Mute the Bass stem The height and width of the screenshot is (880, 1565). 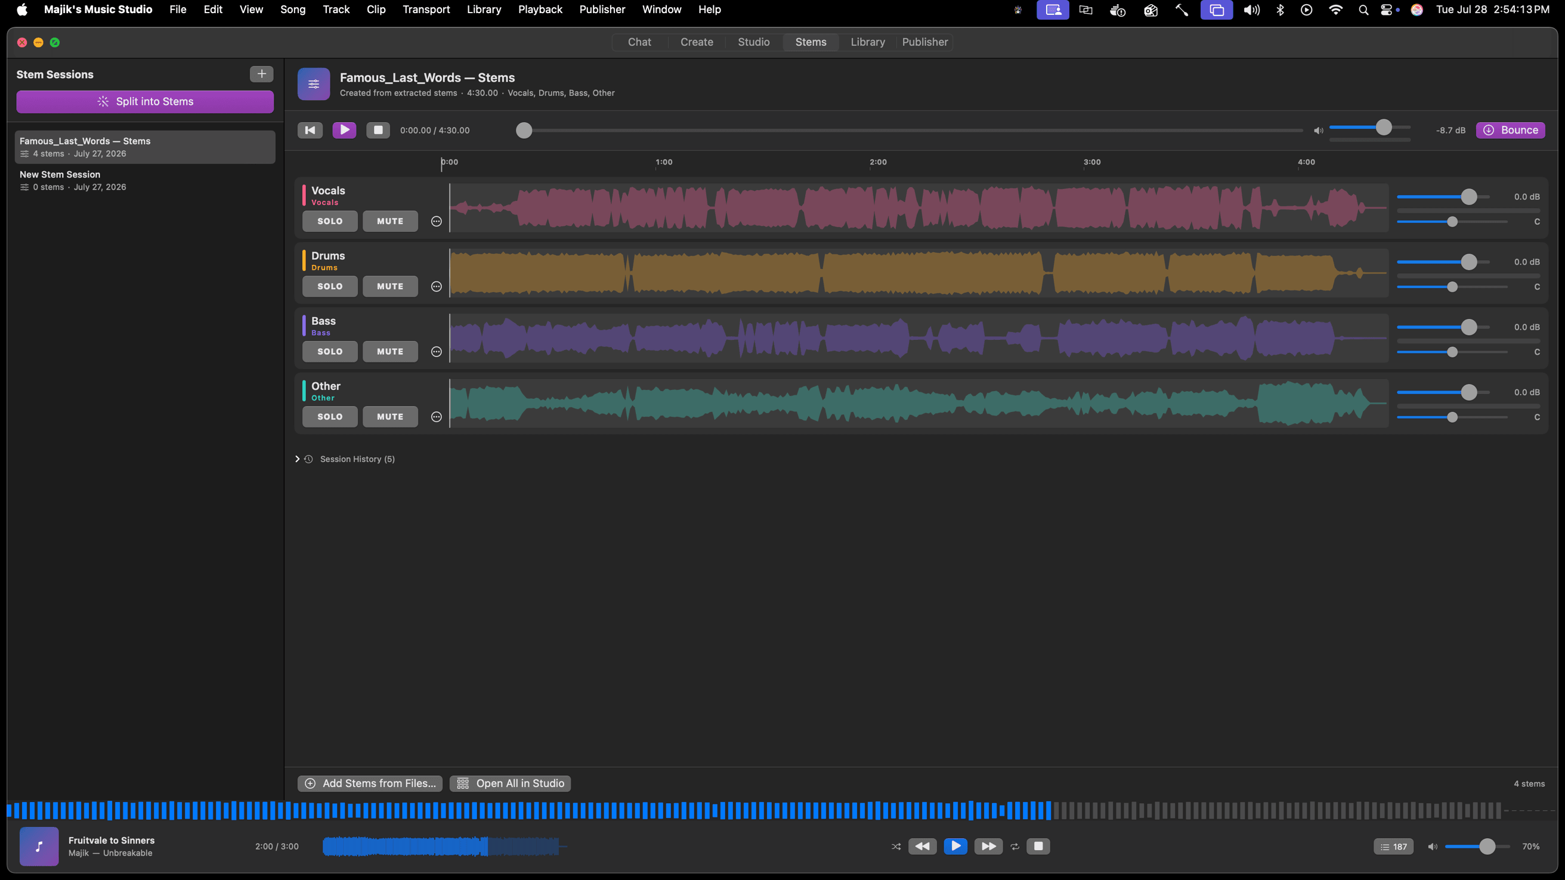pyautogui.click(x=390, y=352)
